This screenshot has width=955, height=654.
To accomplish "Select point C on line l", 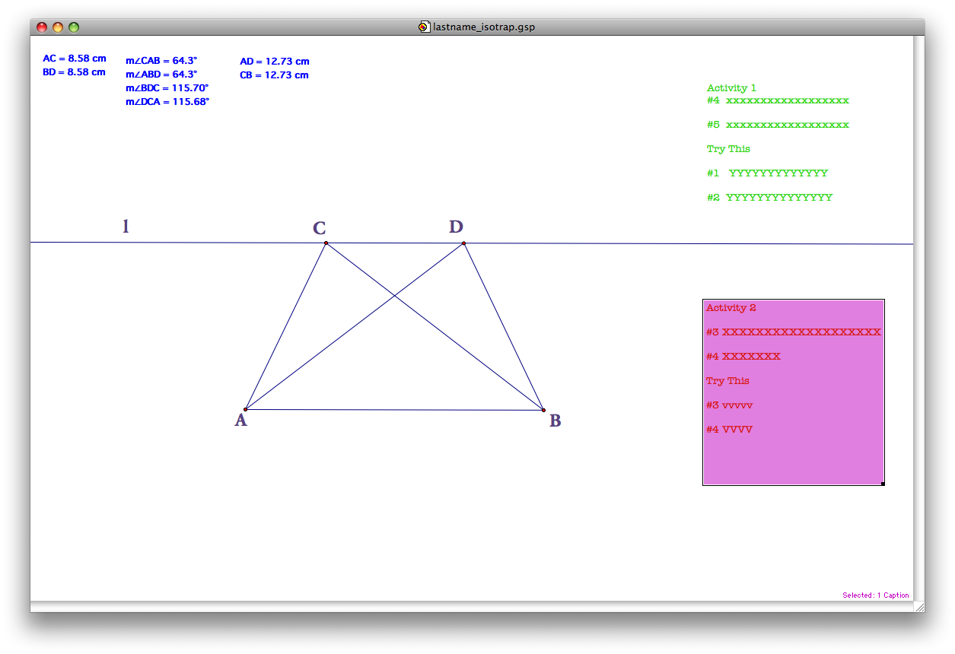I will (x=326, y=243).
